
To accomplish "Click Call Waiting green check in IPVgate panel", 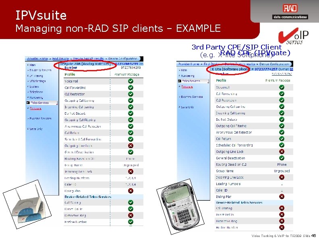I will tap(130, 202).
